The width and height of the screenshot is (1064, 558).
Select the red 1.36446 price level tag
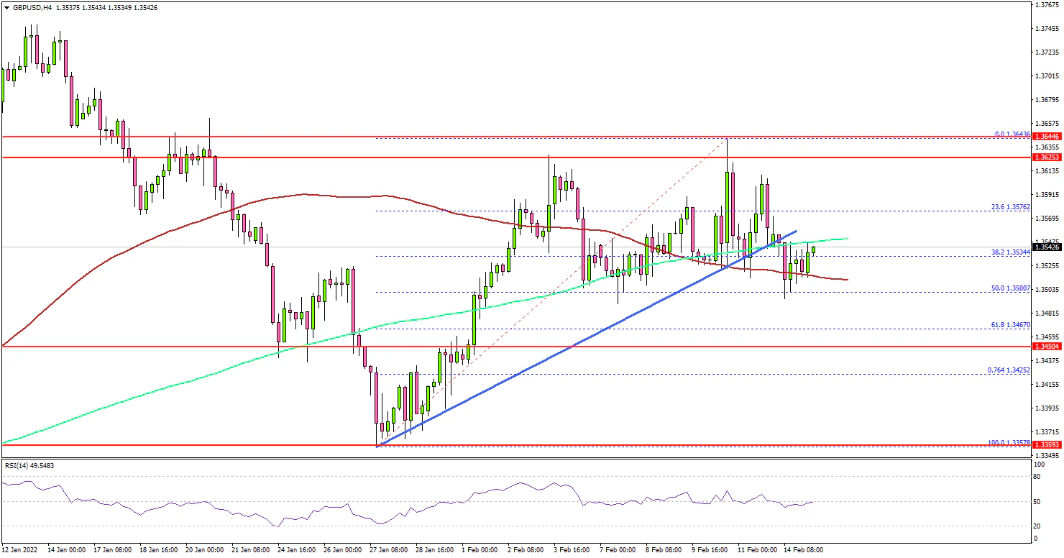point(1045,136)
